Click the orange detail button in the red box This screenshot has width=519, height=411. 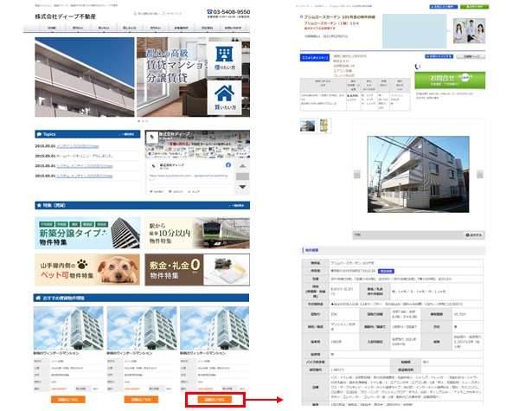215,400
